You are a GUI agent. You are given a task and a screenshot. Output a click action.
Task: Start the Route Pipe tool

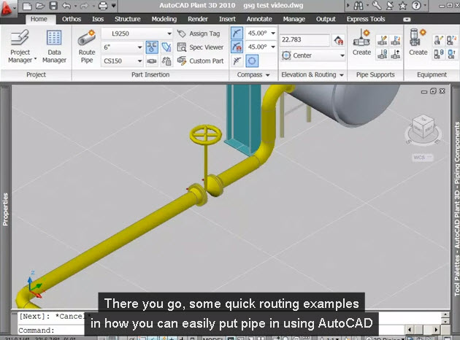[87, 47]
